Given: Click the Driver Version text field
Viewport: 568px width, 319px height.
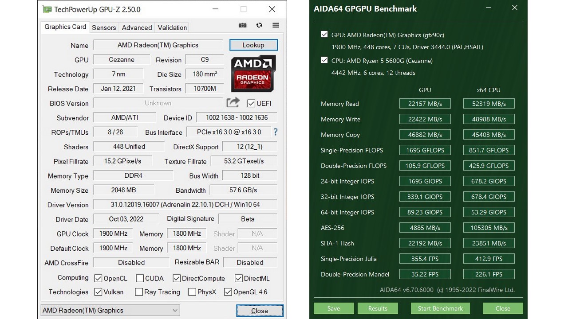Looking at the screenshot, I should (185, 205).
